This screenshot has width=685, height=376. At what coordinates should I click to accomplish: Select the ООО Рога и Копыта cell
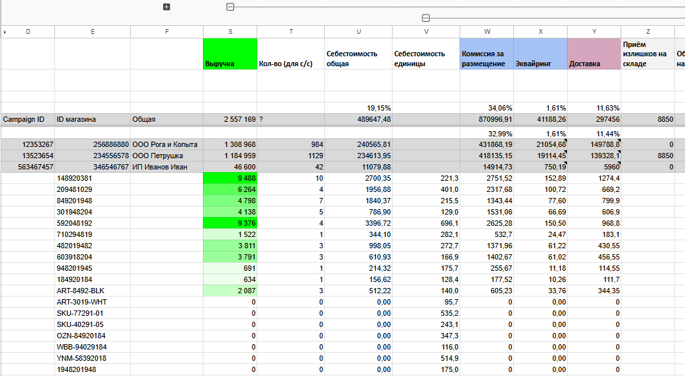point(167,144)
